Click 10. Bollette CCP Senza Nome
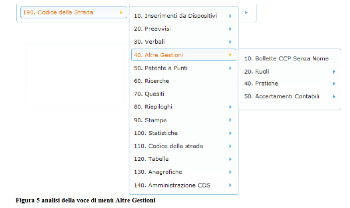Screen dimensions: 350x208 point(286,59)
